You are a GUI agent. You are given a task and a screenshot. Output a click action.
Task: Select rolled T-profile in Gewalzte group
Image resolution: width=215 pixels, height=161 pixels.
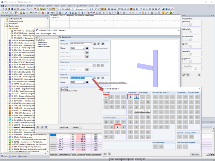click(x=117, y=97)
